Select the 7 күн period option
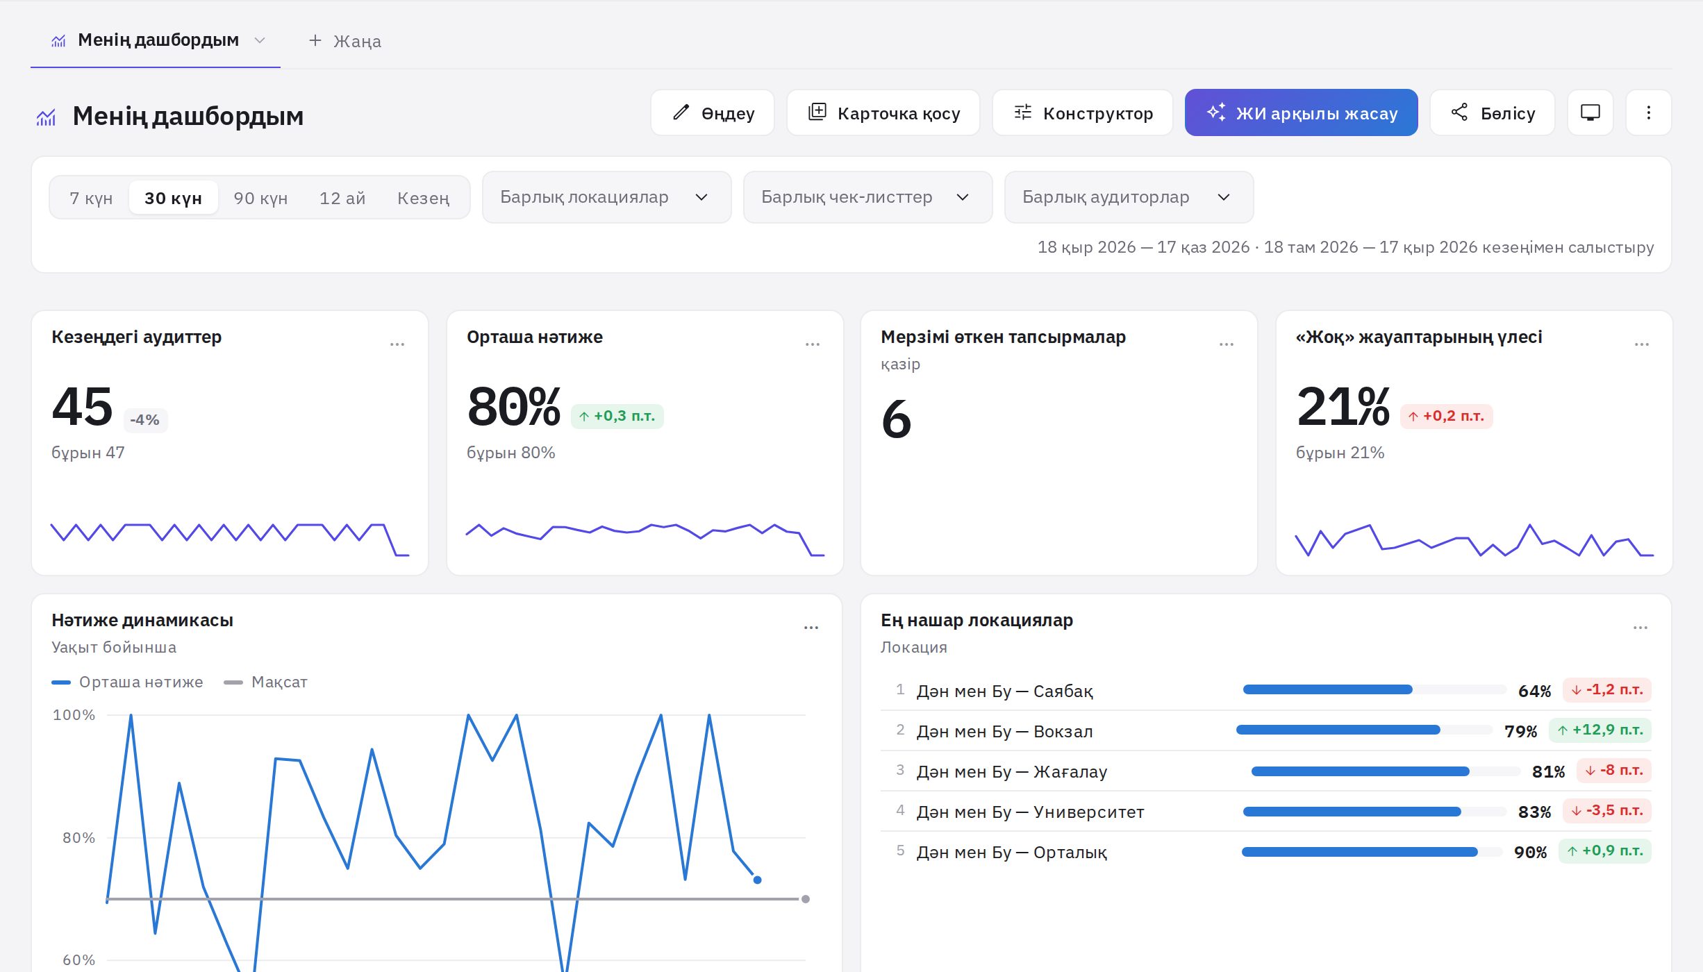Image resolution: width=1703 pixels, height=972 pixels. click(x=91, y=198)
